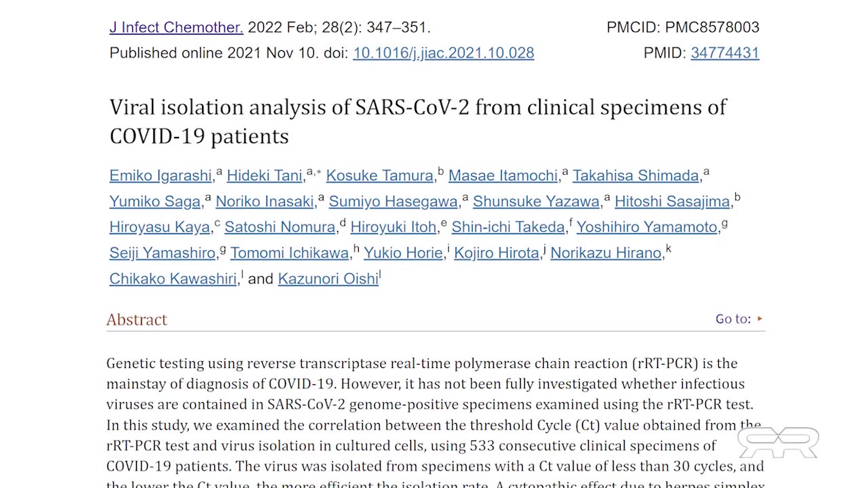
Task: Expand the Go to dropdown
Action: coord(739,319)
